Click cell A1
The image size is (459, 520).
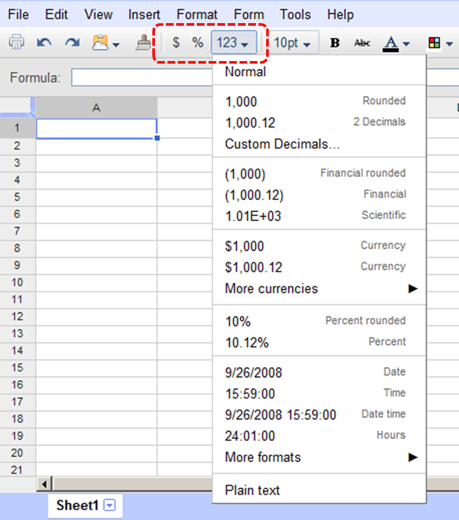click(96, 129)
